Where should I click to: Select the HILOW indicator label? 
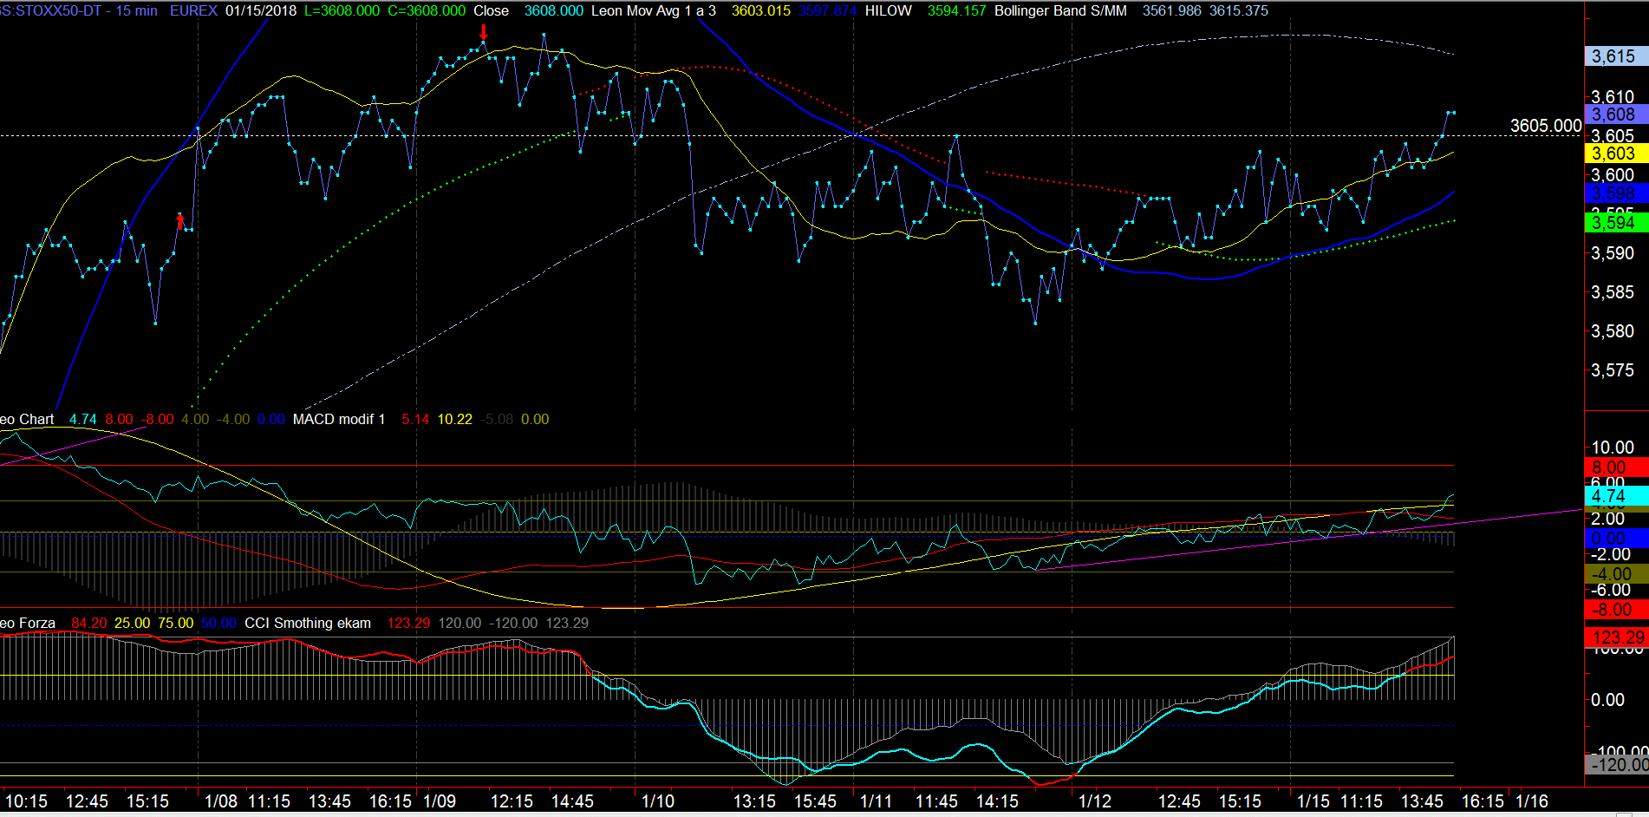889,10
